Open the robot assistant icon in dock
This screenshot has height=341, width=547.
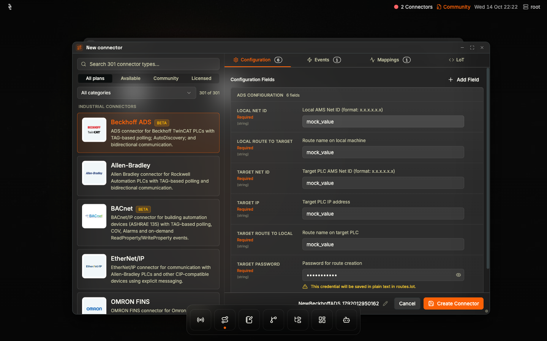[346, 320]
